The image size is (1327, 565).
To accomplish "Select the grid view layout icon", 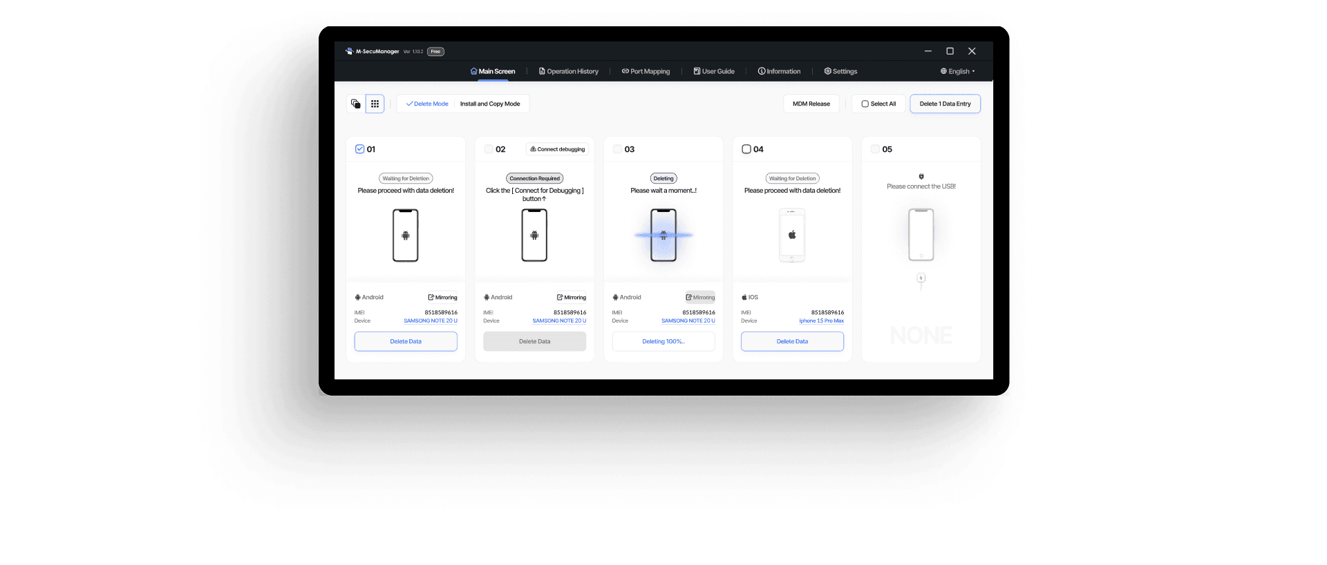I will coord(375,104).
